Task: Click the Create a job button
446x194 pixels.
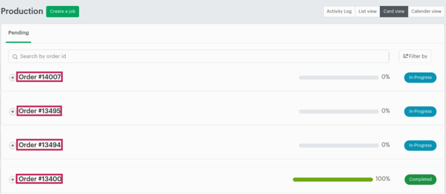Action: click(62, 11)
